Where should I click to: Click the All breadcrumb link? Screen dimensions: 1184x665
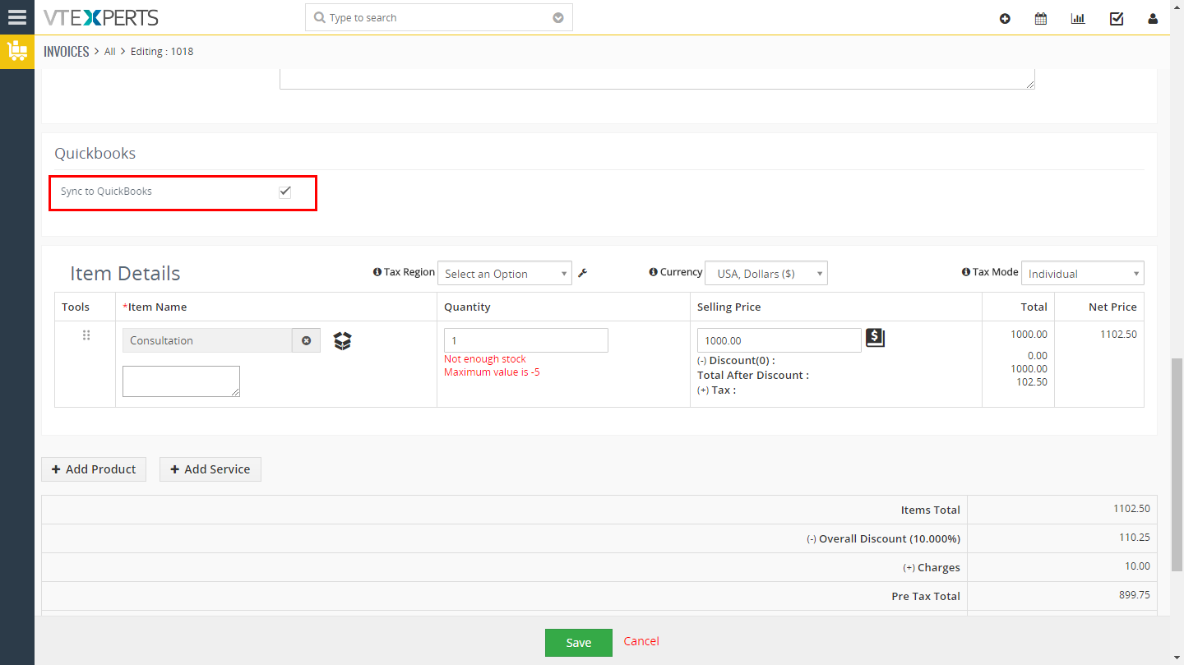point(110,52)
